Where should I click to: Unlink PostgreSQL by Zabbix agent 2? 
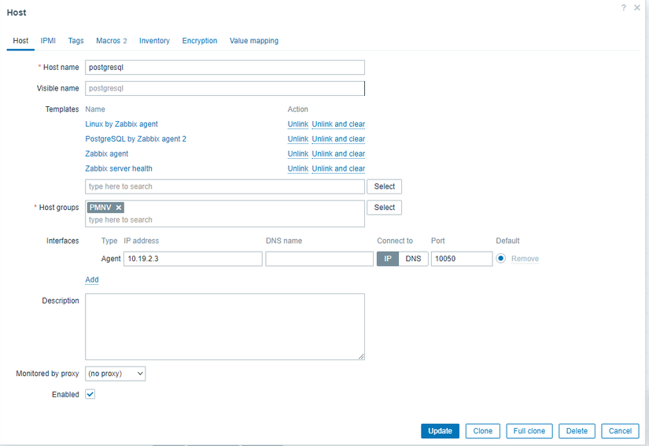pyautogui.click(x=298, y=139)
